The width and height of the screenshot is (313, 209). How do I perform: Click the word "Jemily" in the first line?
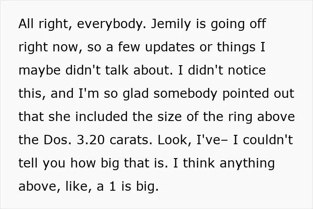[171, 24]
